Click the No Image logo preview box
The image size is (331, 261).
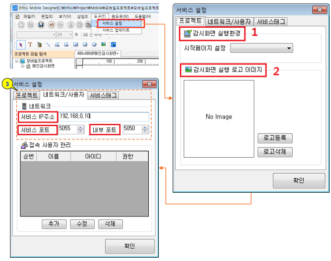[219, 119]
